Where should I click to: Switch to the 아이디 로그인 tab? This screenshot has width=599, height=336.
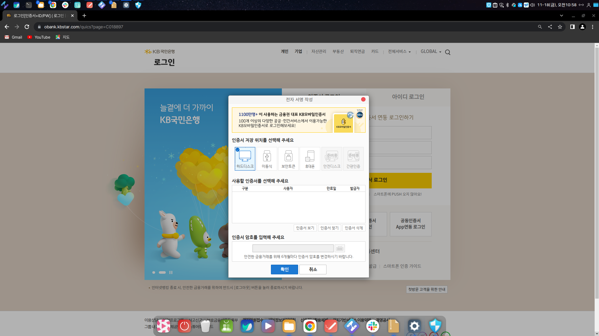coord(408,97)
